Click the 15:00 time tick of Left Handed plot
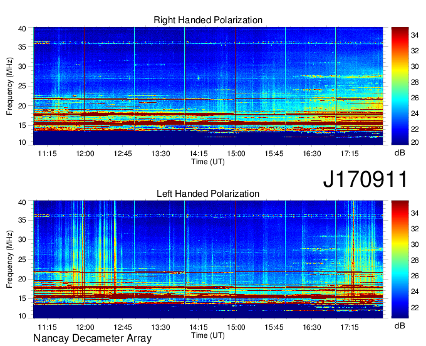The width and height of the screenshot is (426, 346). [236, 327]
